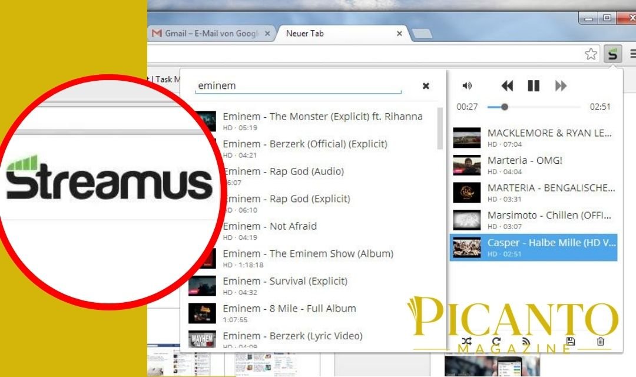Switch to the Gmail tab

(x=211, y=33)
